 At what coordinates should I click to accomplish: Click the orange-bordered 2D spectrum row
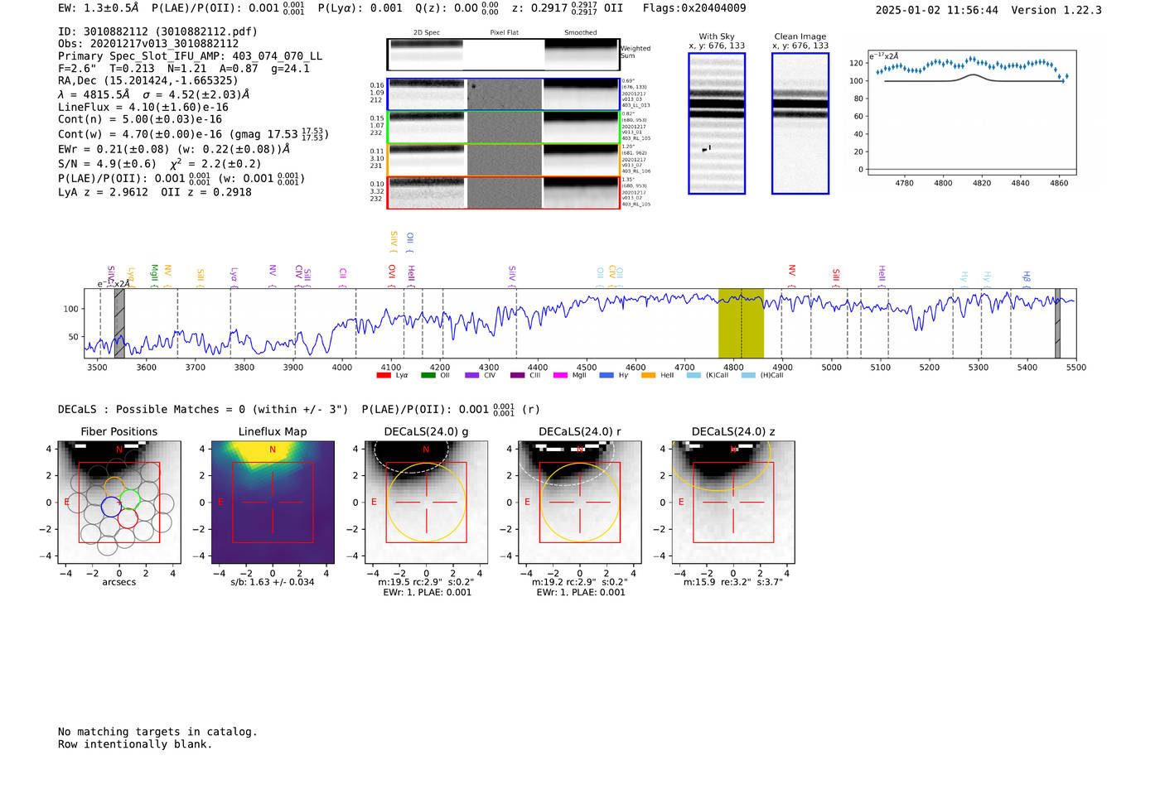[x=503, y=160]
